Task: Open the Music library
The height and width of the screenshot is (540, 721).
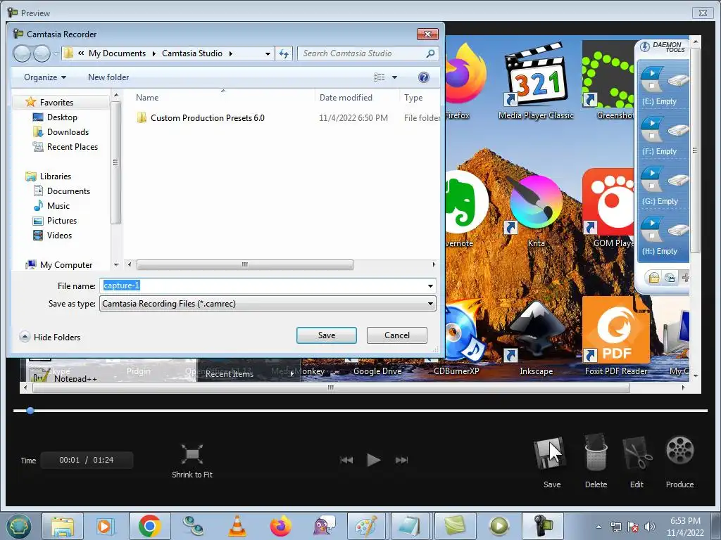Action: (58, 206)
